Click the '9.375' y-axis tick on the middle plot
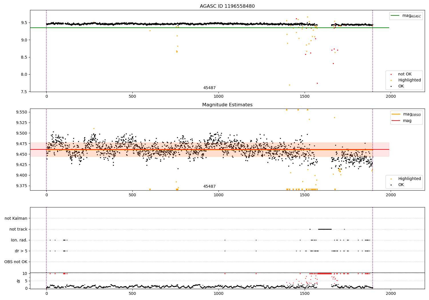429x300 pixels. tap(21, 186)
